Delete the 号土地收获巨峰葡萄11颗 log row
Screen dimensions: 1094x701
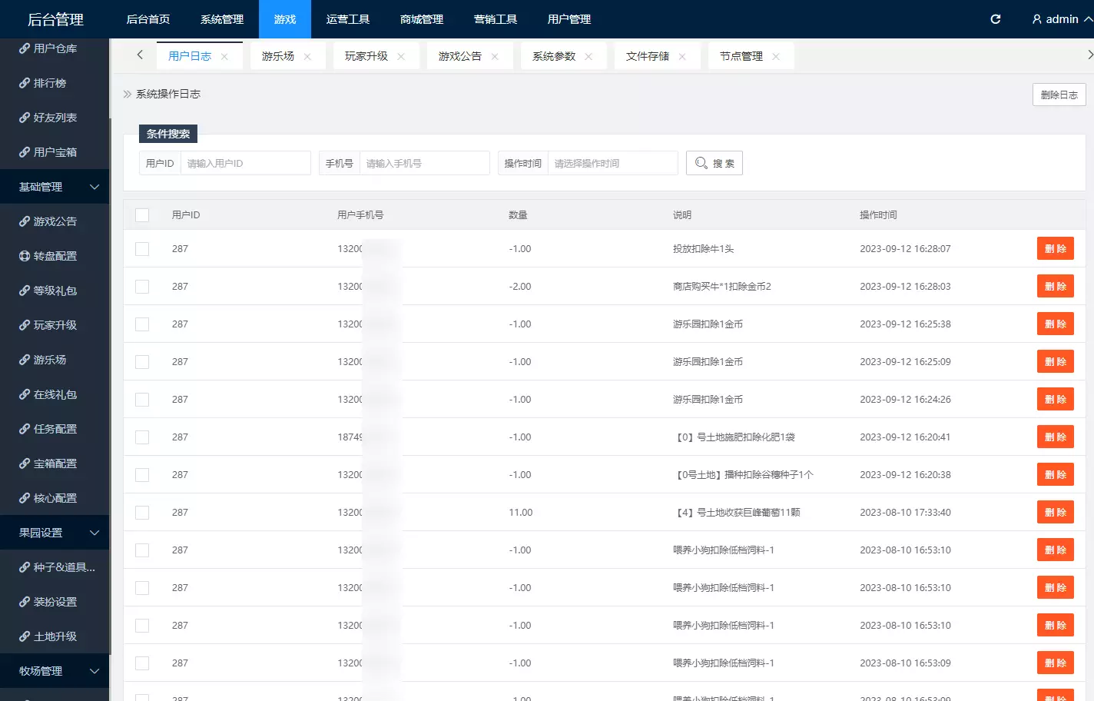pos(1056,513)
